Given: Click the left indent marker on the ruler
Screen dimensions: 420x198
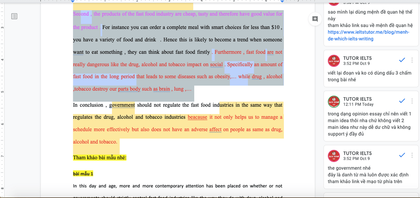Looking at the screenshot, I should tap(73, 1).
